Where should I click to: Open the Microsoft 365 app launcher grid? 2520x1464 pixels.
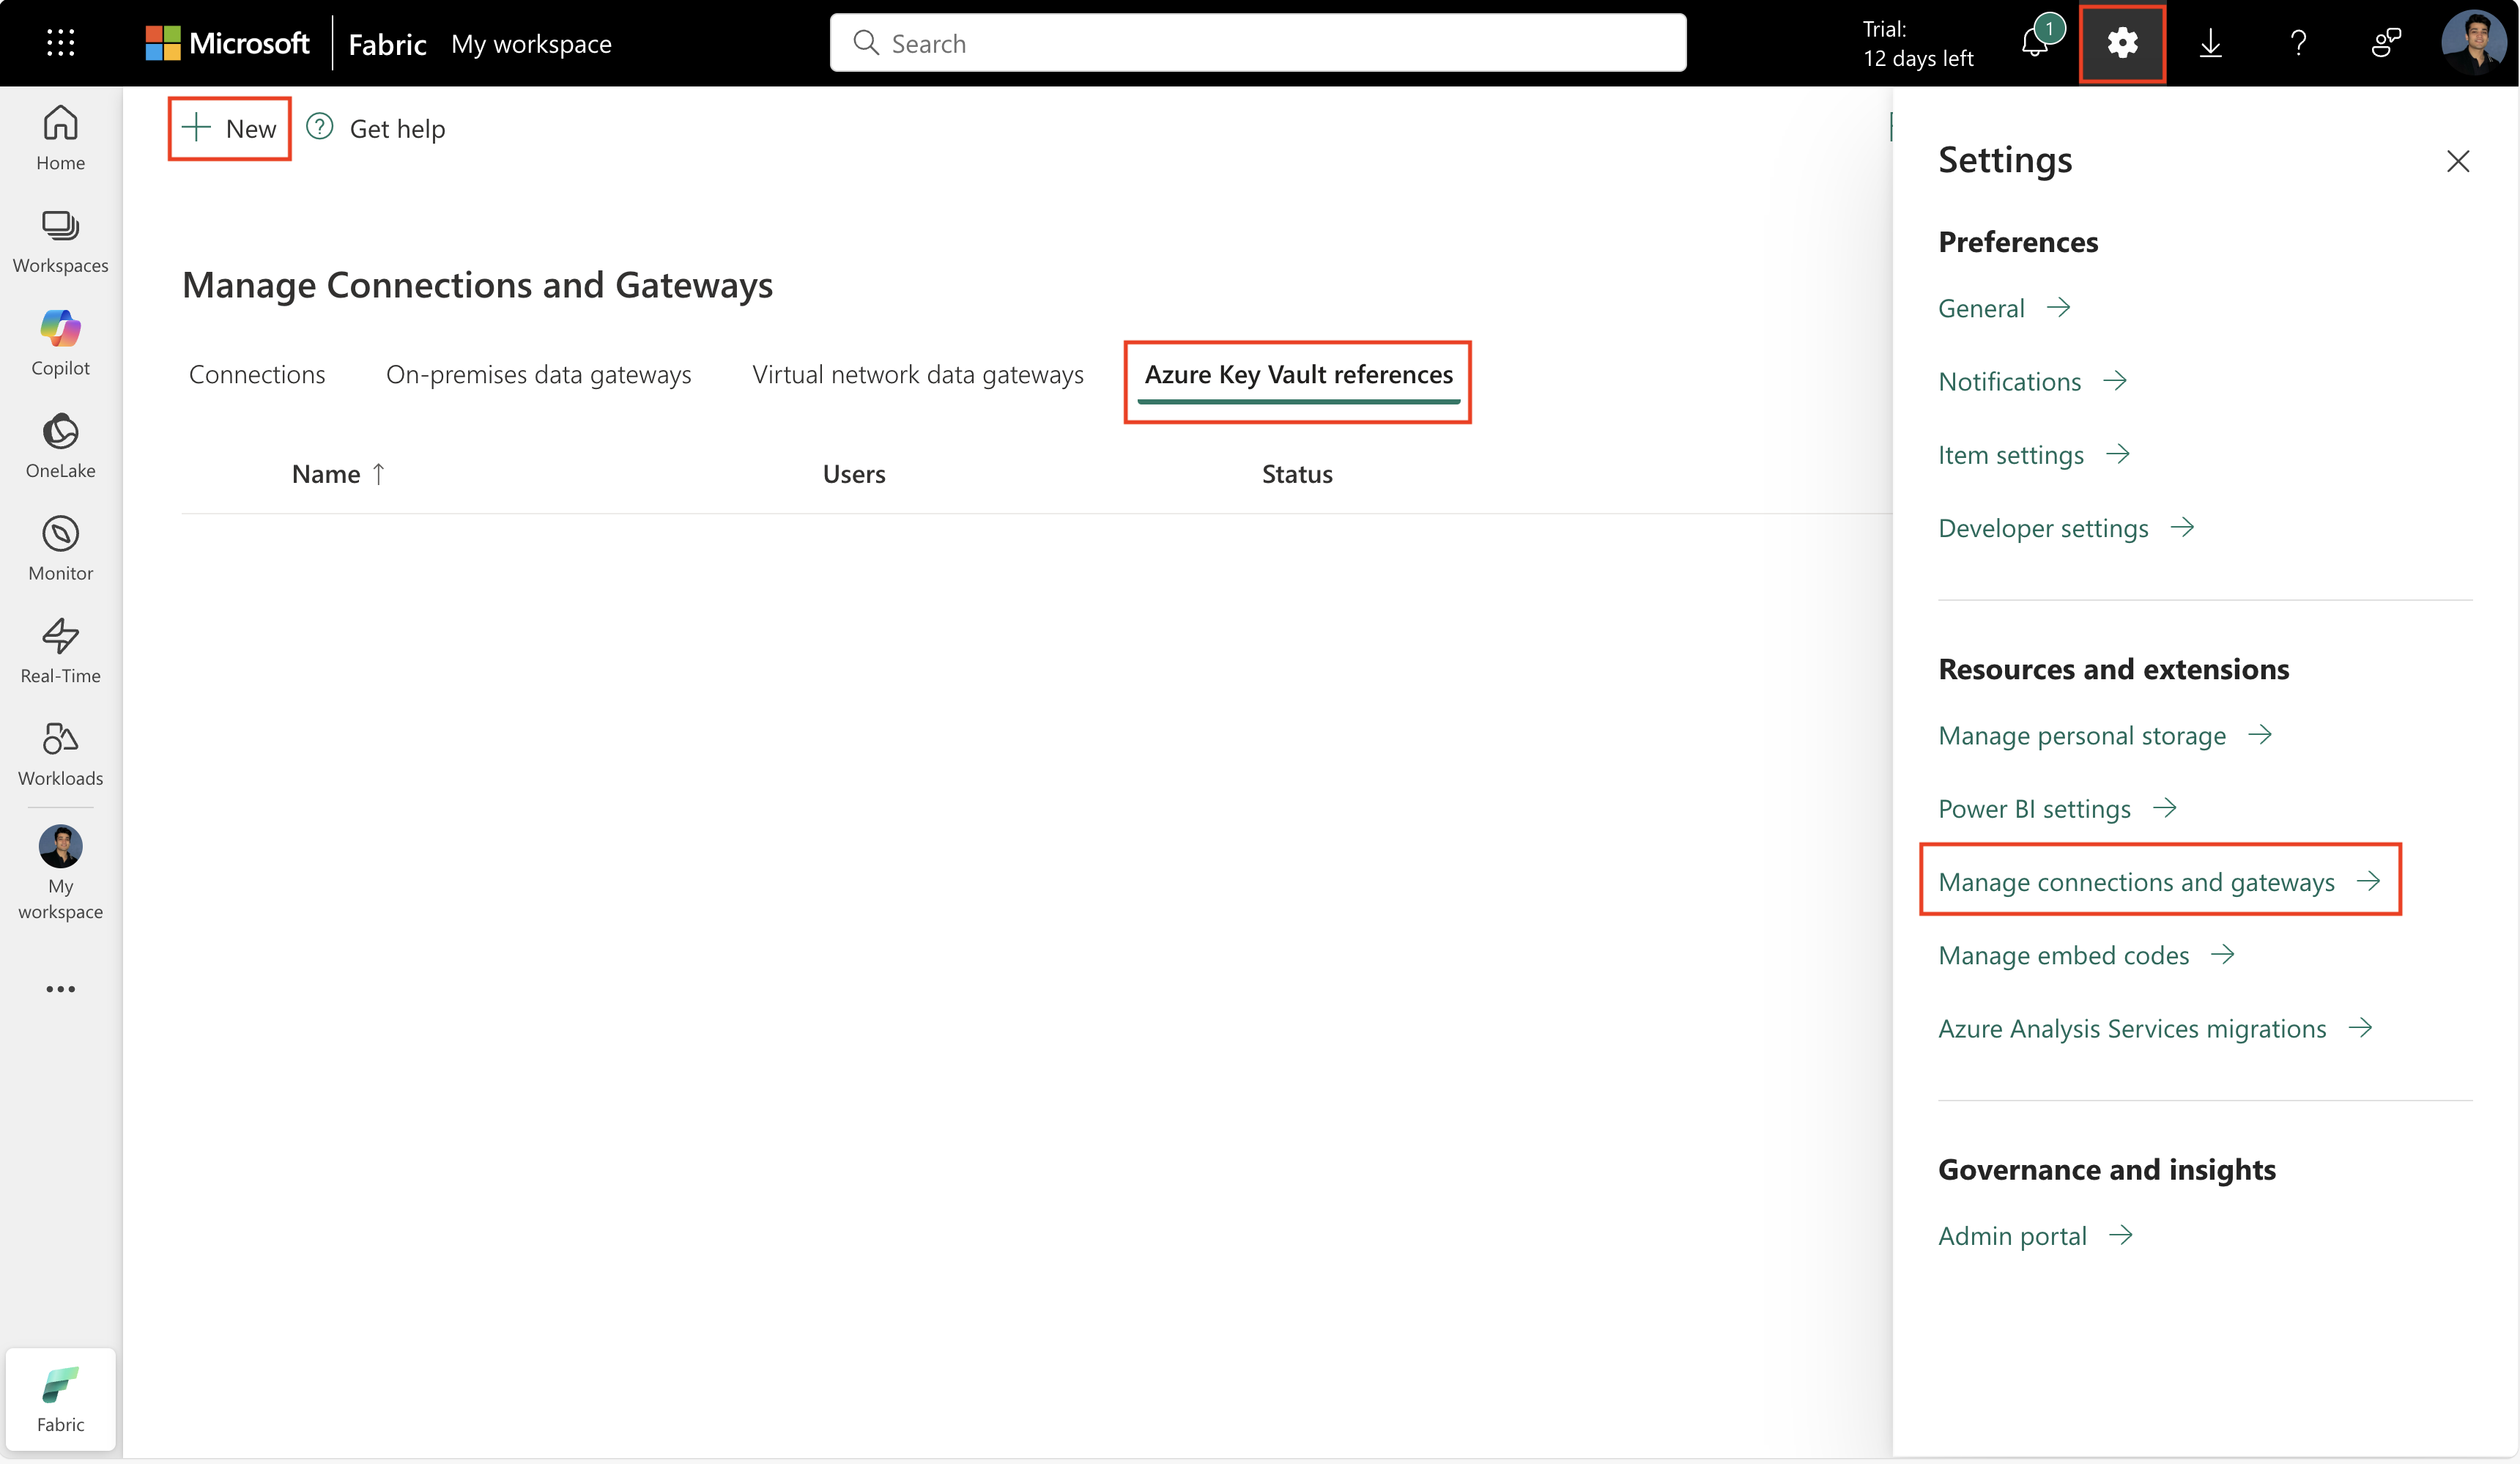pyautogui.click(x=59, y=43)
